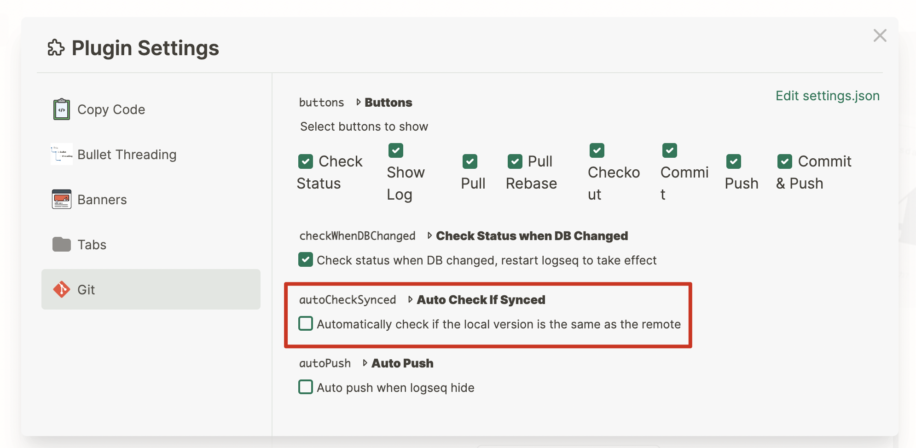
Task: Enable auto push when logseq hide
Action: click(306, 387)
